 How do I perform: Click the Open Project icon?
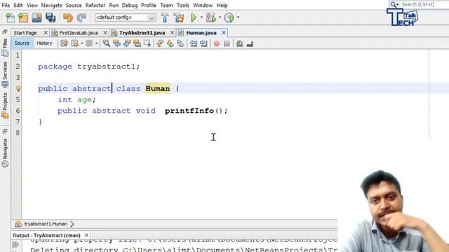coord(37,17)
